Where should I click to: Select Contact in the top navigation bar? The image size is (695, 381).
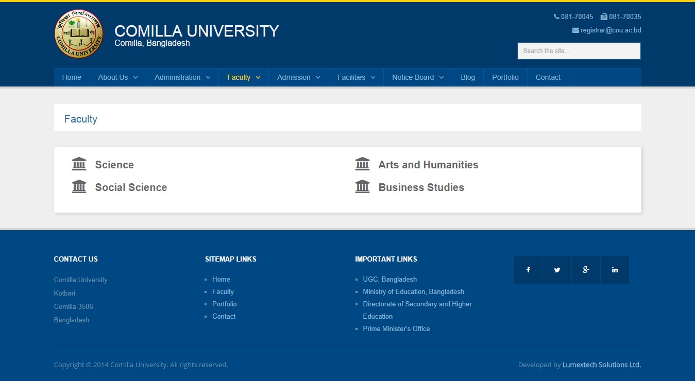coord(548,77)
